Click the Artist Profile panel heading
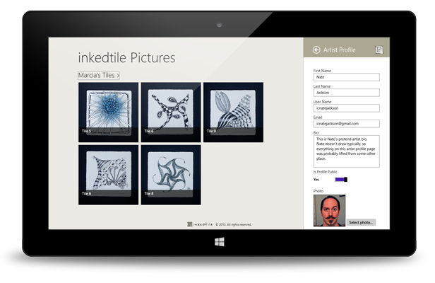Screen dimensions: 435x283 pos(339,50)
